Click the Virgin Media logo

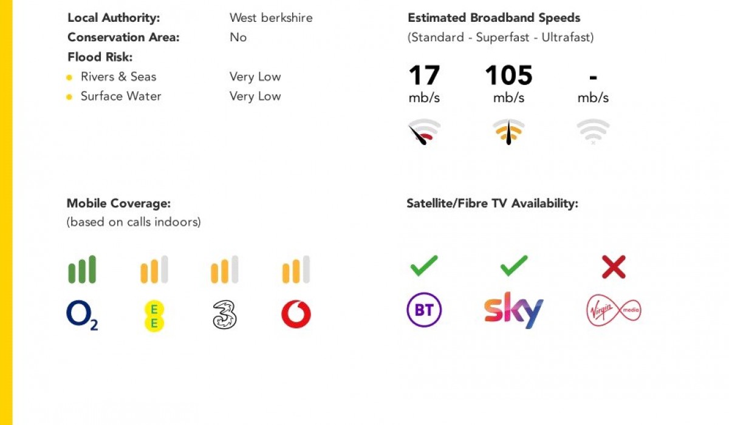point(614,311)
